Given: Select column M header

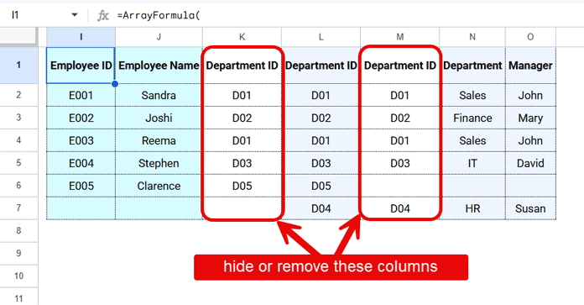Looking at the screenshot, I should click(400, 37).
